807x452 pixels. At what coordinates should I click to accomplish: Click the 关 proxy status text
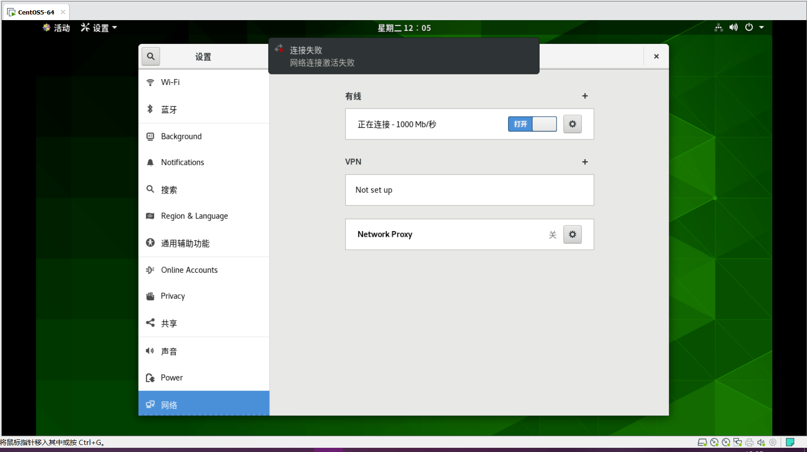(x=553, y=235)
